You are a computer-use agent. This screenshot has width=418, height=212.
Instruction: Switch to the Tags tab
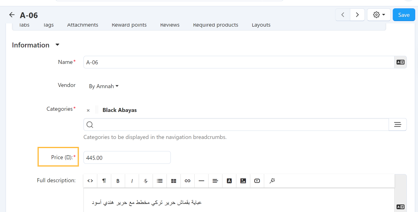48,25
